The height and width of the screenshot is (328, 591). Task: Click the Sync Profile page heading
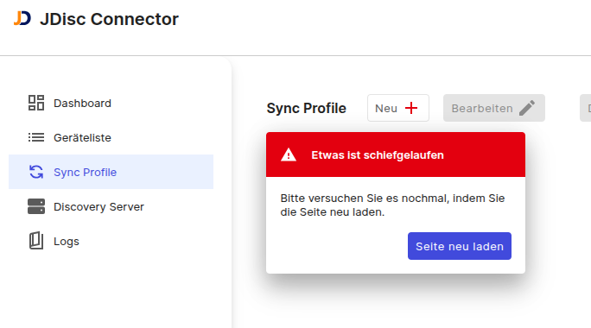[306, 108]
